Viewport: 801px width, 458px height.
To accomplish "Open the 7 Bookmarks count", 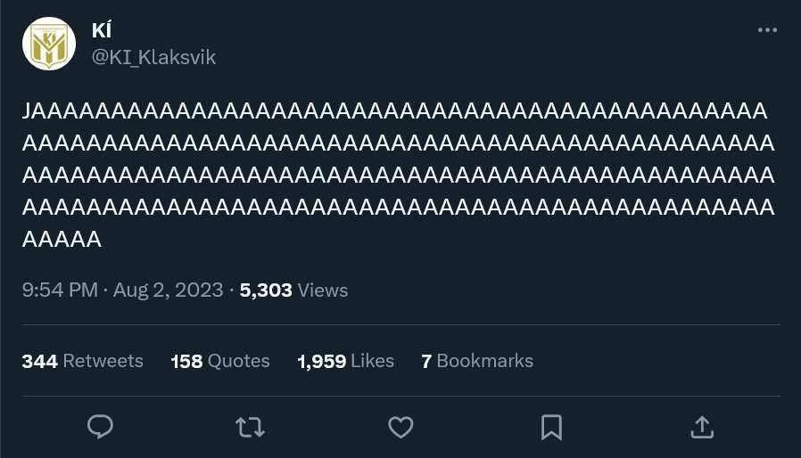I will 477,361.
